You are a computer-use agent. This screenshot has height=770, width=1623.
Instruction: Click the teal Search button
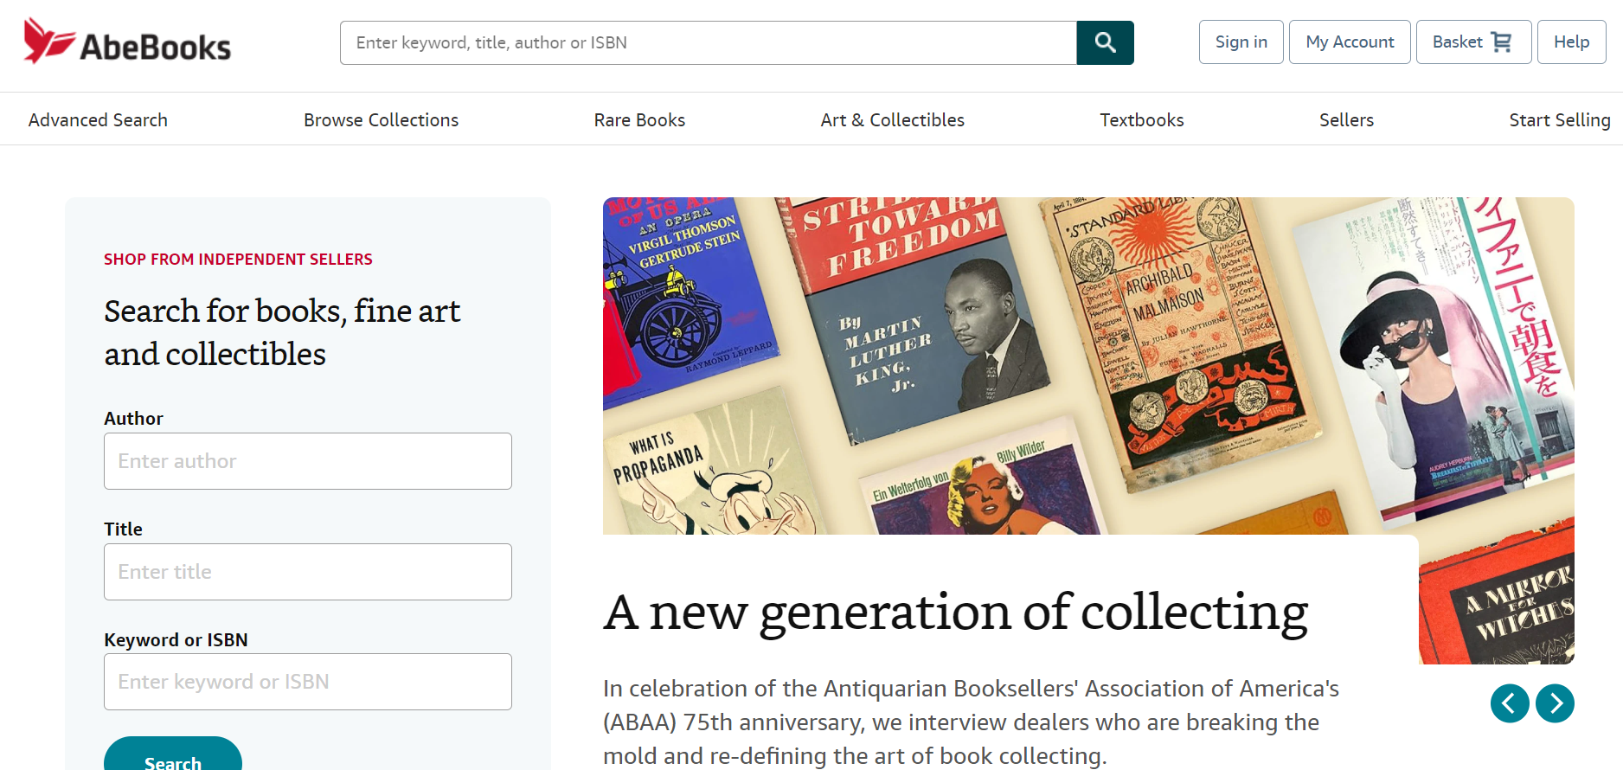click(x=173, y=754)
